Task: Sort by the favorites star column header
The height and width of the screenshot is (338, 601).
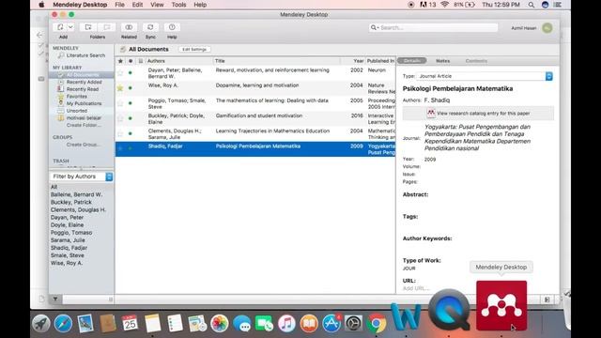Action: point(120,61)
